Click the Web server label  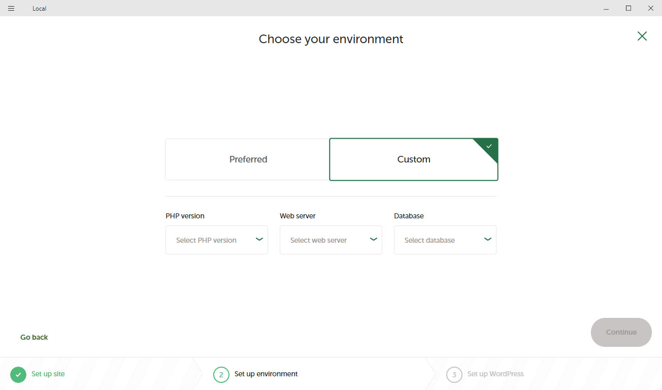[x=297, y=216]
